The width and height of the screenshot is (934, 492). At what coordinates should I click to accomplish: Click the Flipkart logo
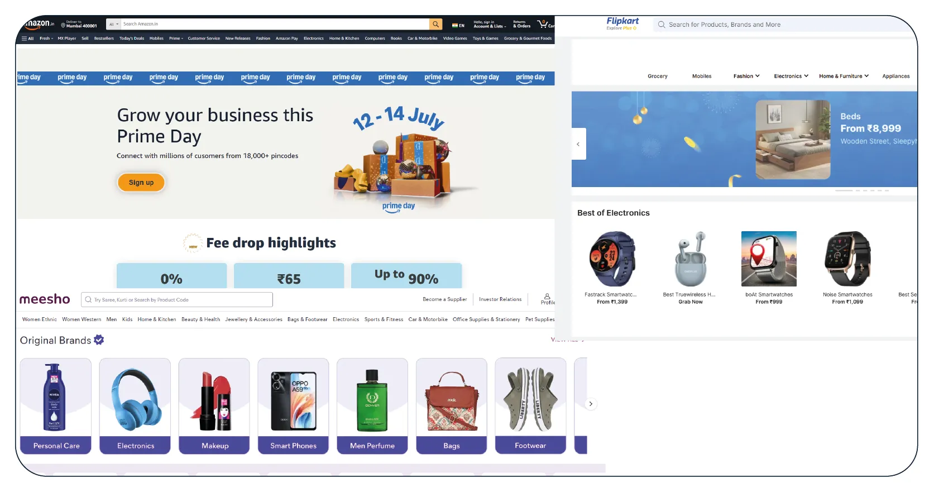click(x=622, y=23)
